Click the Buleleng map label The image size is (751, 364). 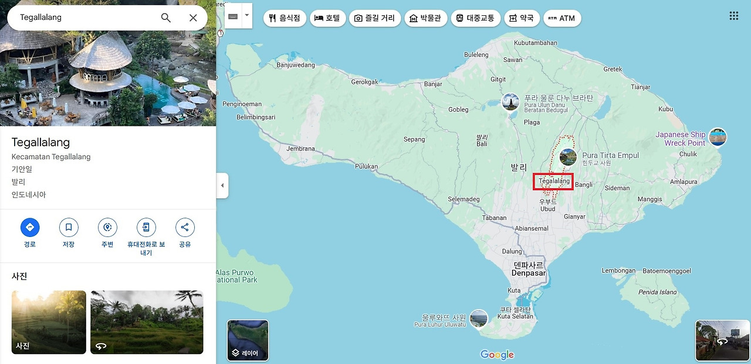coord(476,55)
